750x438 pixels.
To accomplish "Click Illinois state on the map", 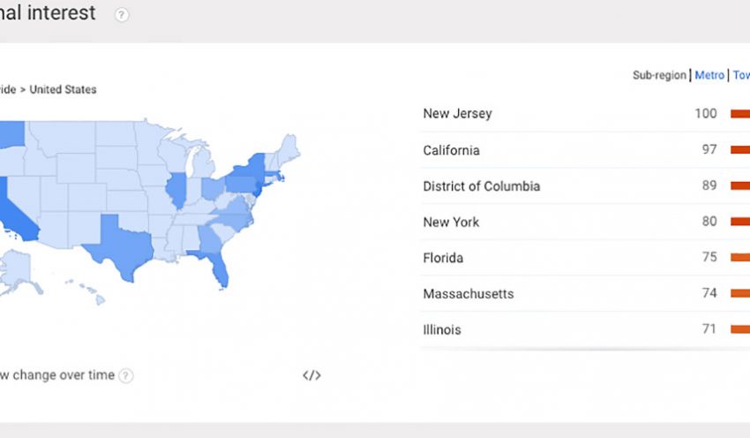I will tap(176, 190).
